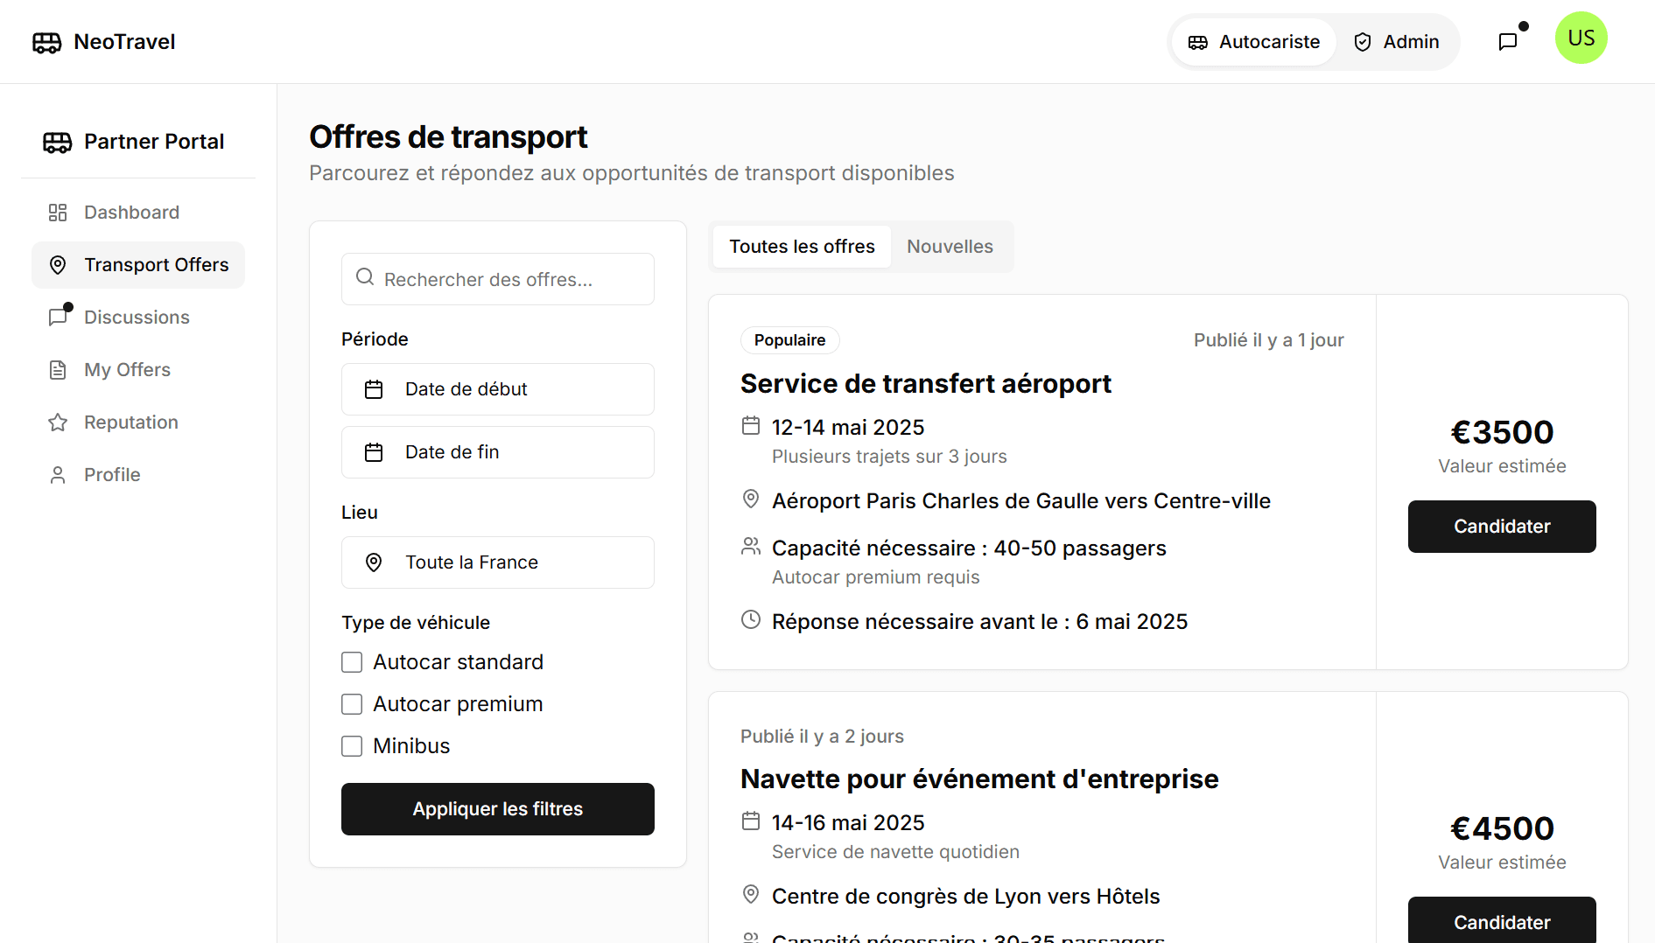This screenshot has height=943, width=1655.
Task: Open the US user avatar menu
Action: [1581, 38]
